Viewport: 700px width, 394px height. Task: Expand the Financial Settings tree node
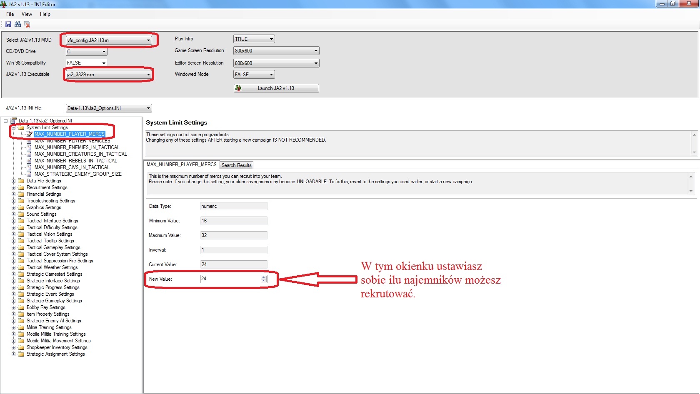tap(14, 194)
